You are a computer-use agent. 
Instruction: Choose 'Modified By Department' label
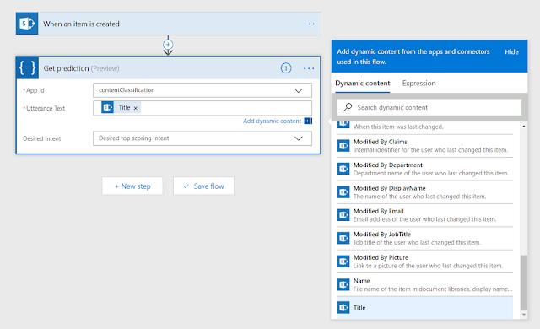click(x=388, y=165)
